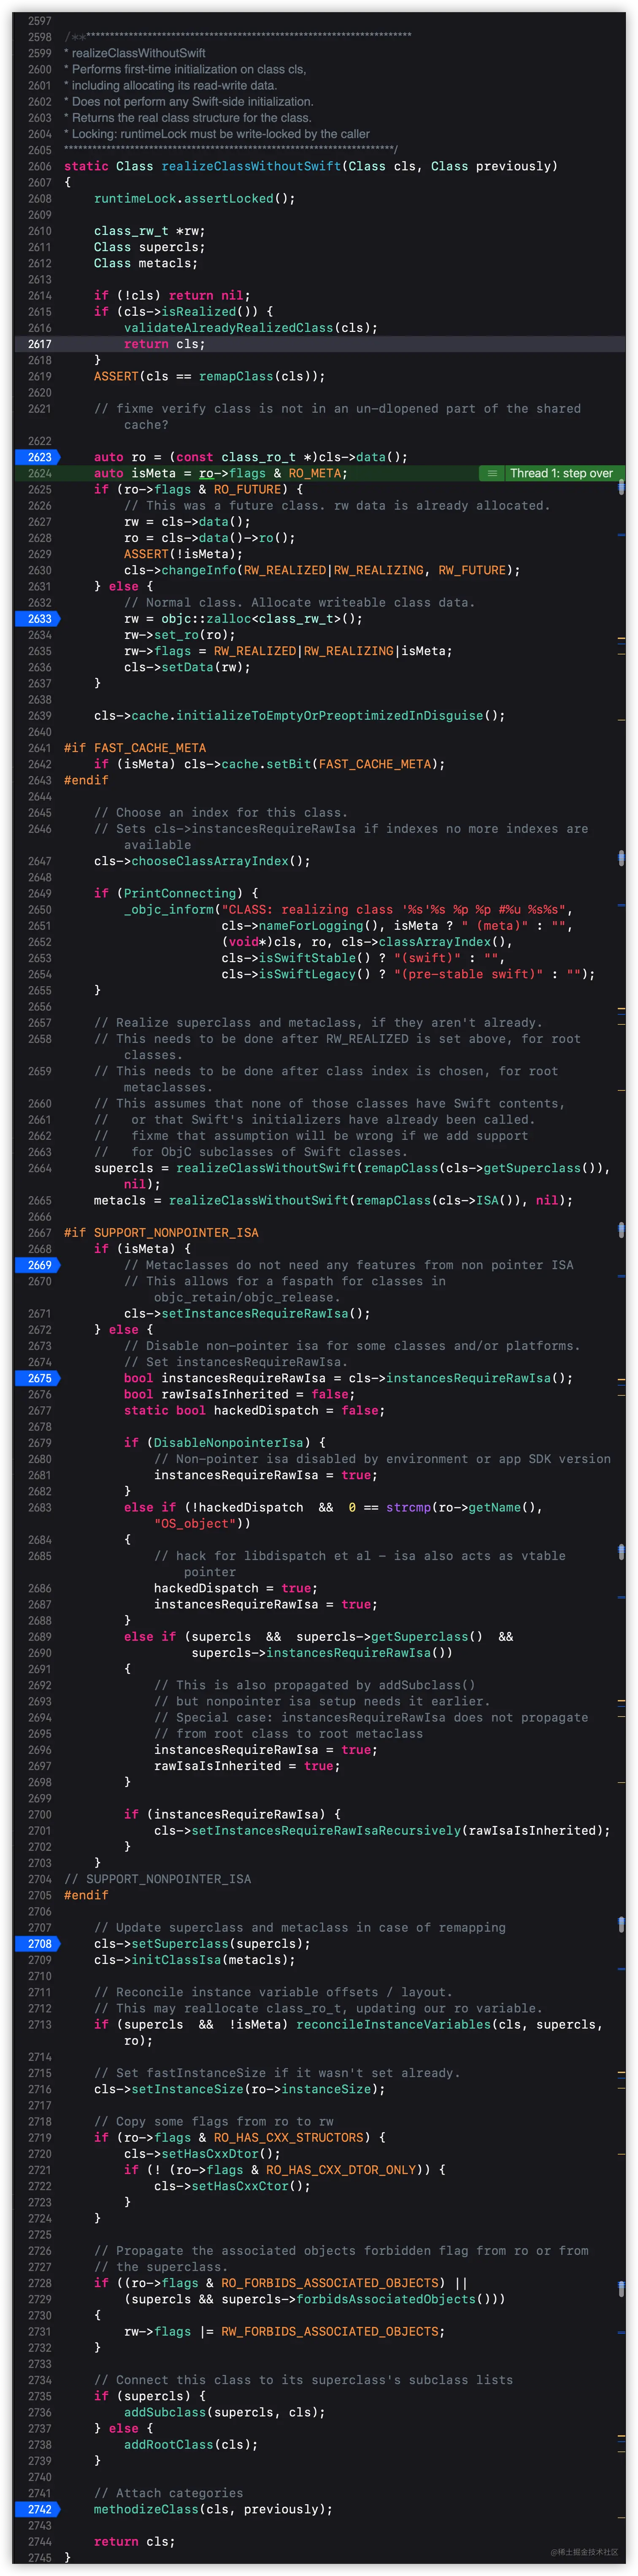Click the statement 'cls->setHasCxxCtor();'
638x2576 pixels.
(x=233, y=2186)
